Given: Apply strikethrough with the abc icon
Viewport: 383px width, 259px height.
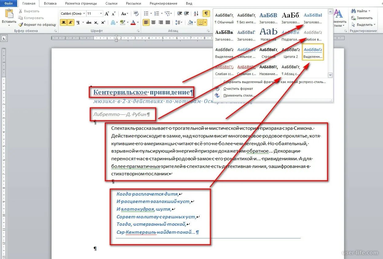Looking at the screenshot, I should tap(89, 22).
